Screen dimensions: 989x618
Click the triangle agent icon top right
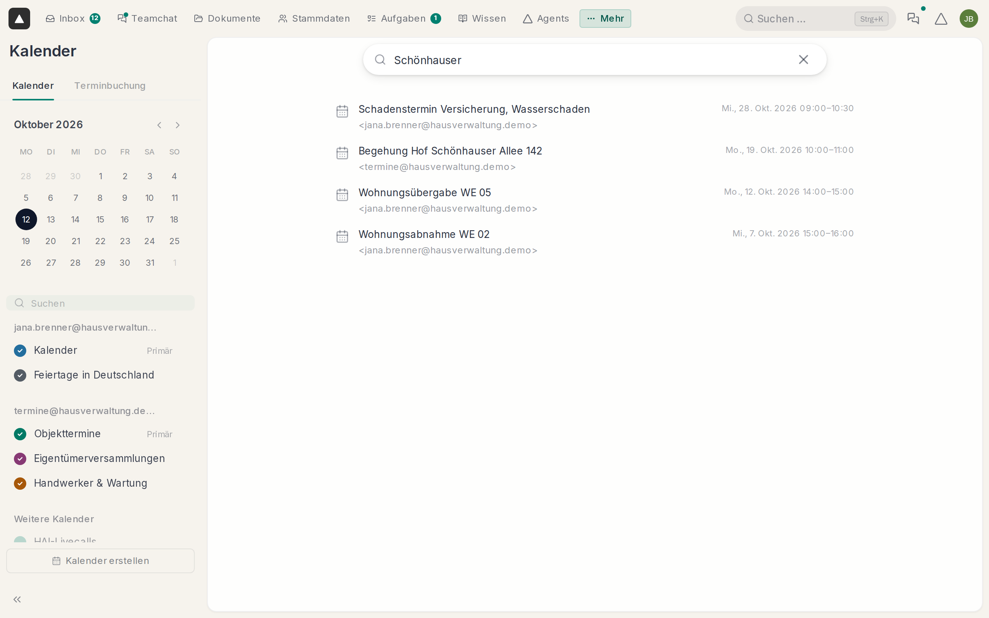(941, 19)
